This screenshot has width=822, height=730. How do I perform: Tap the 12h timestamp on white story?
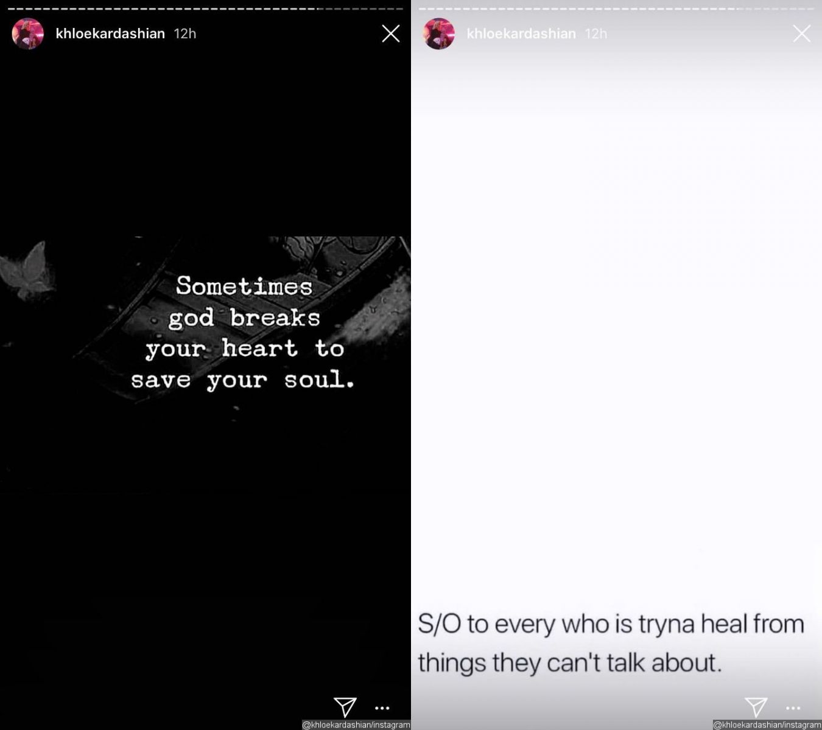pyautogui.click(x=596, y=33)
